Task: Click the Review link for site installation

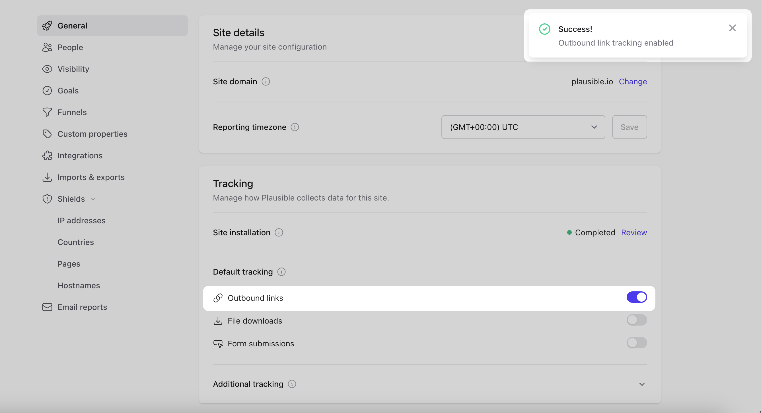Action: [634, 233]
